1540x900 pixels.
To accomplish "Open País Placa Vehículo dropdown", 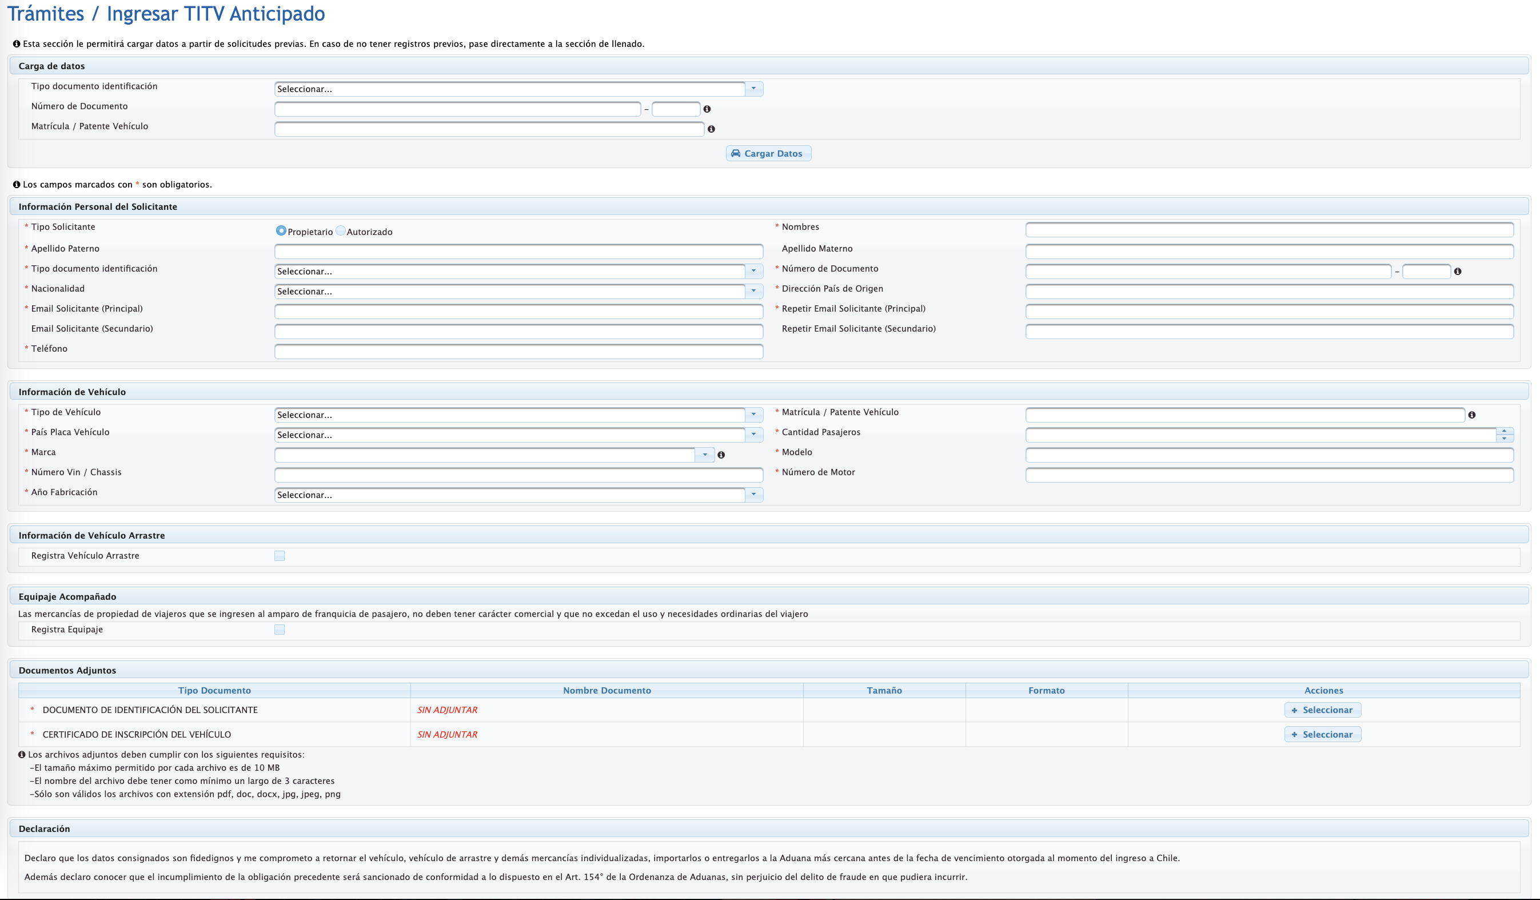I will click(x=753, y=435).
